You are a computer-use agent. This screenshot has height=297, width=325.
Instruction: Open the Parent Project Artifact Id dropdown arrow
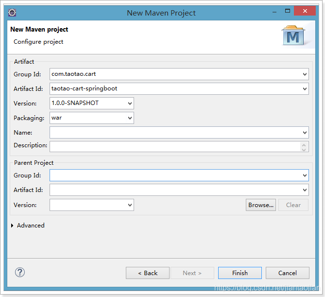coord(305,190)
